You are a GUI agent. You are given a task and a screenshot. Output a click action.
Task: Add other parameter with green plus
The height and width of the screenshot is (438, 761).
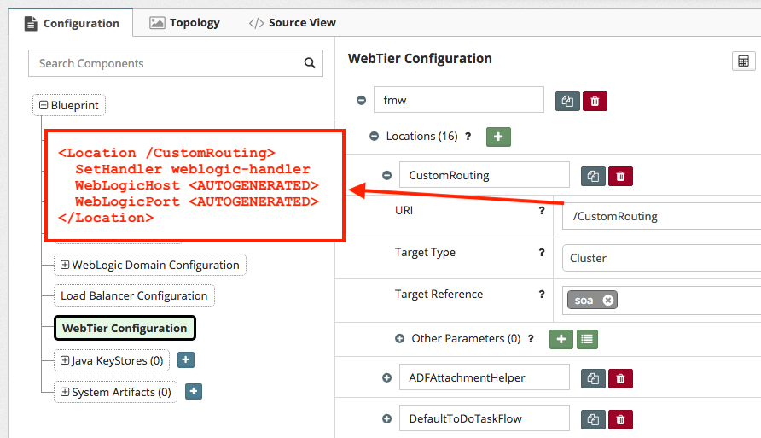click(x=561, y=339)
